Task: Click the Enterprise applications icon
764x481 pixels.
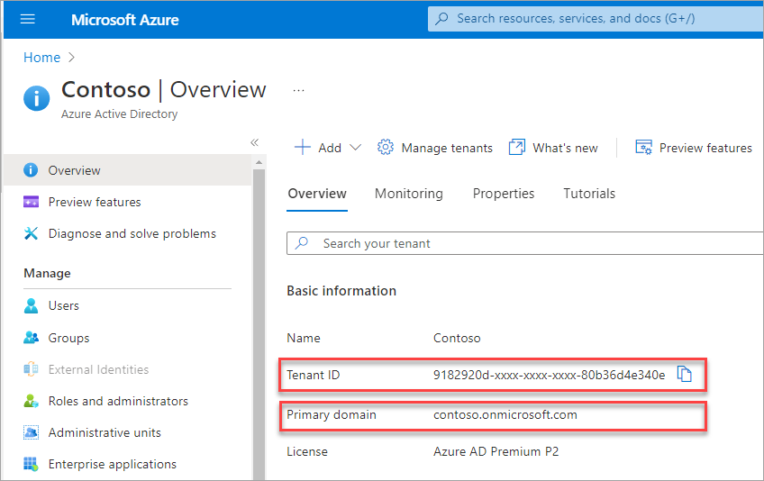Action: 32,464
